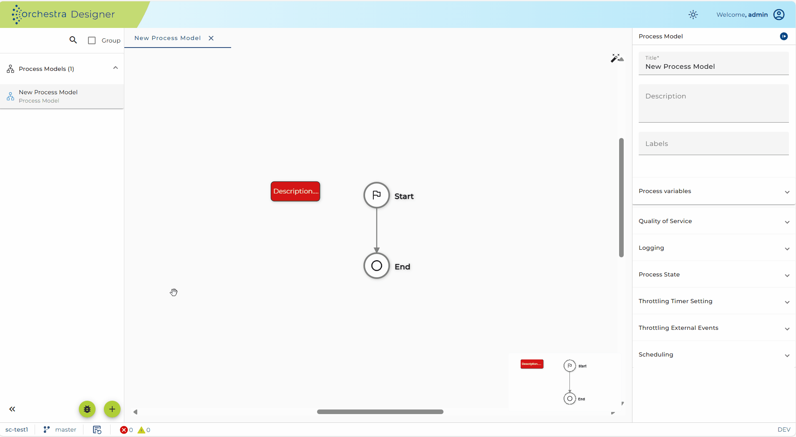Expand the Scheduling section
Viewport: 796px width, 437px height.
[x=713, y=354]
